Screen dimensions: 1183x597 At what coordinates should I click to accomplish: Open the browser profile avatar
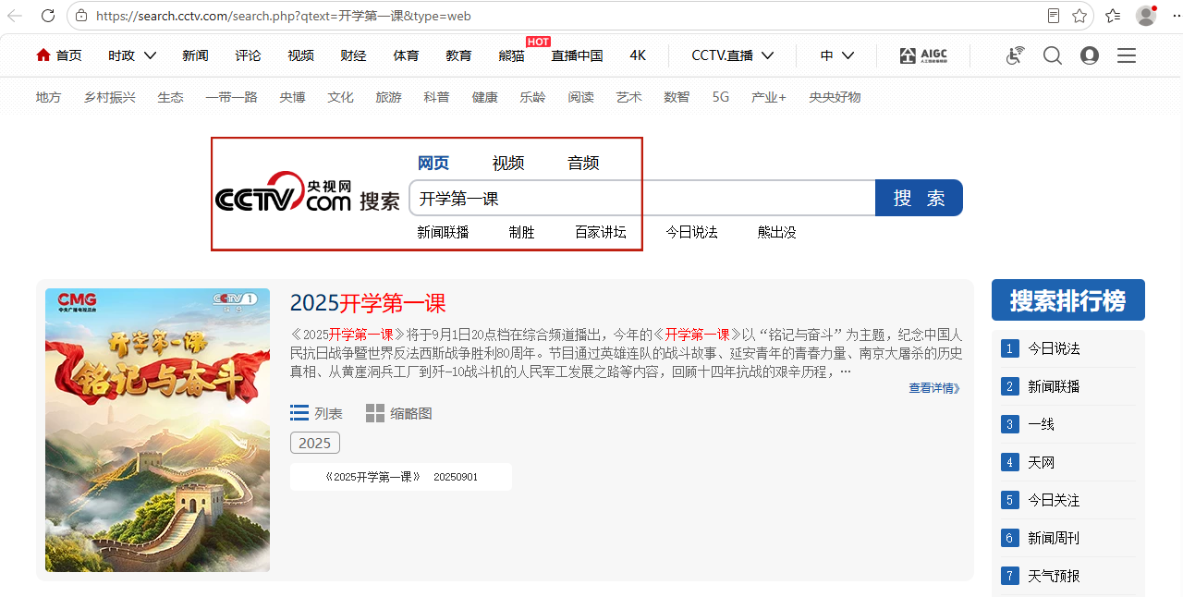1146,16
